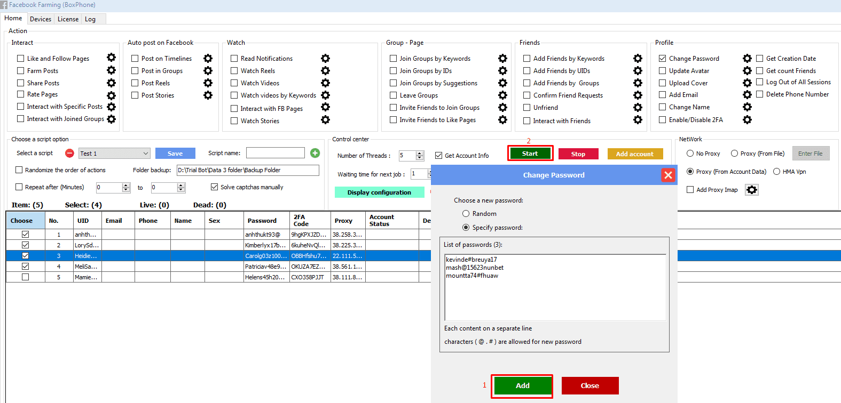Open settings gear for Join Groups by Keywords
The image size is (841, 403).
click(502, 58)
